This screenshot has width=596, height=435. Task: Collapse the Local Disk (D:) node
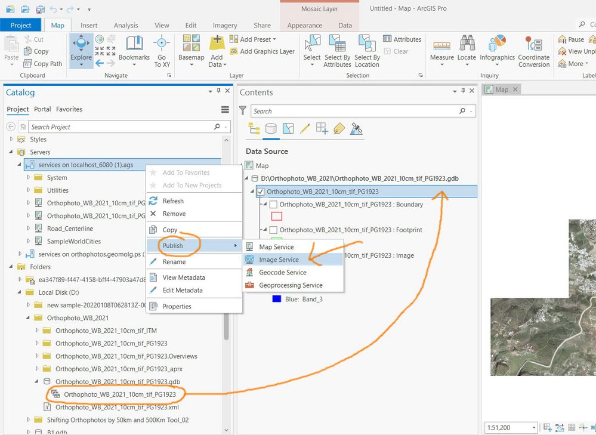[x=19, y=292]
